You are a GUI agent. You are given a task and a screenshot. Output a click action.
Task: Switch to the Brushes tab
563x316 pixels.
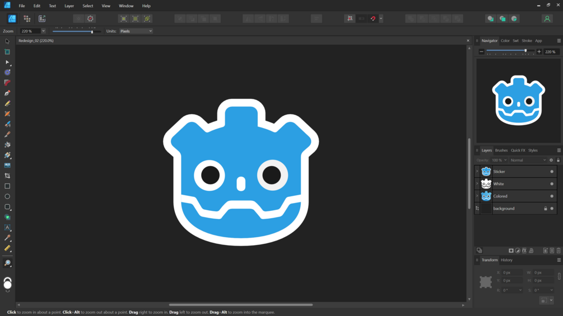(x=501, y=150)
